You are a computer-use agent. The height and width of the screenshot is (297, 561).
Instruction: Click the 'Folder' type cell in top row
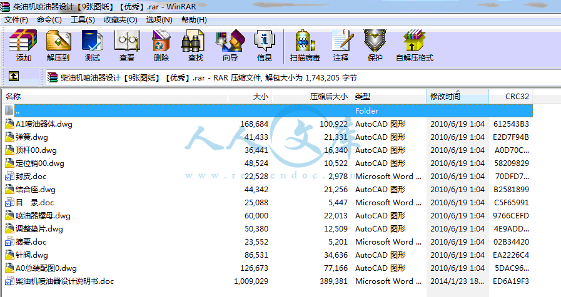[366, 110]
